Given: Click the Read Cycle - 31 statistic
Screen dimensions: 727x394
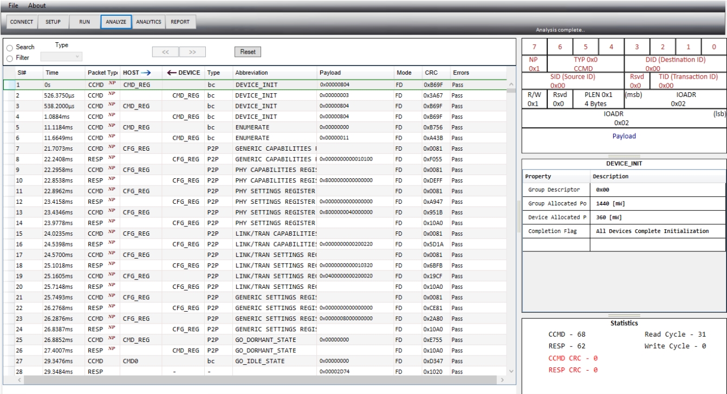Looking at the screenshot, I should [x=675, y=335].
